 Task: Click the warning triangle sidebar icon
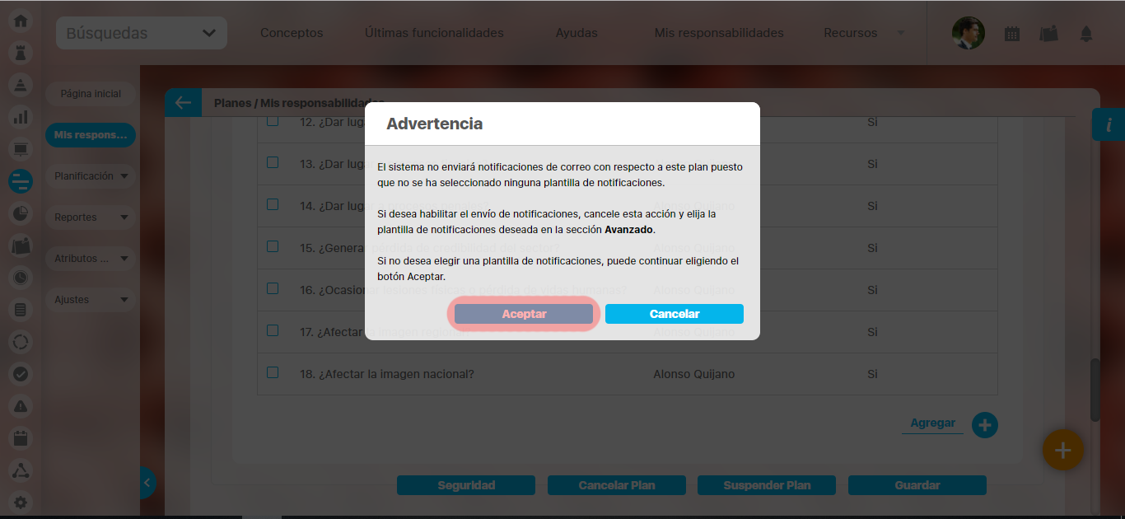[x=21, y=405]
